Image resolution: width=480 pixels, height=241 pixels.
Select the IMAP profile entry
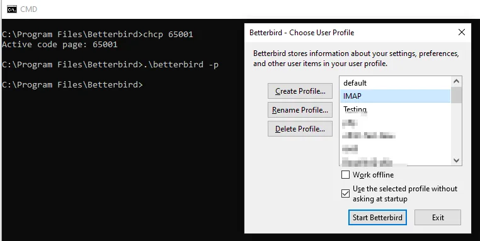pyautogui.click(x=395, y=96)
